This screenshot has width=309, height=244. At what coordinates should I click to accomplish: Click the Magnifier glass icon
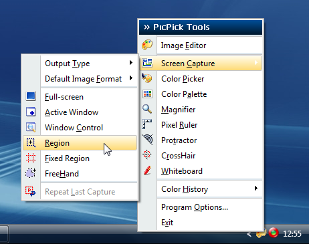[147, 109]
